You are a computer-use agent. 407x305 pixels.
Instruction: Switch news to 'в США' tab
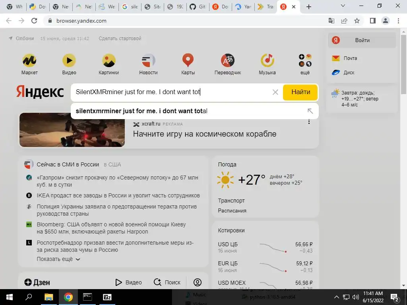(x=112, y=164)
